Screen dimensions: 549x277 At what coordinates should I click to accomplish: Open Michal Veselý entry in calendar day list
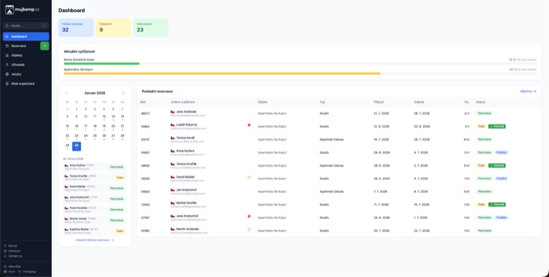click(95, 220)
